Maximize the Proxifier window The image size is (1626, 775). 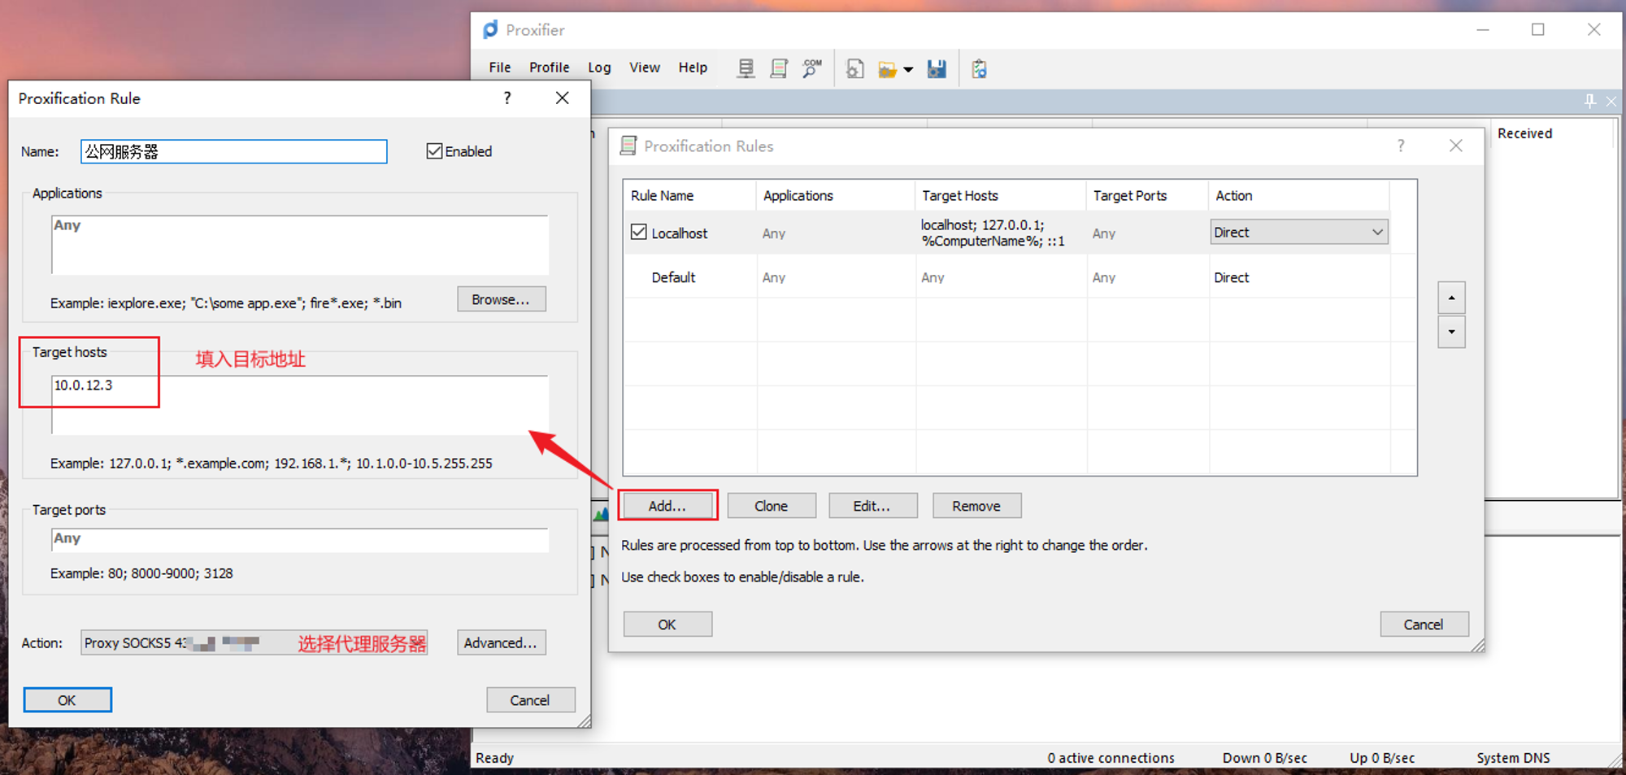coord(1538,29)
